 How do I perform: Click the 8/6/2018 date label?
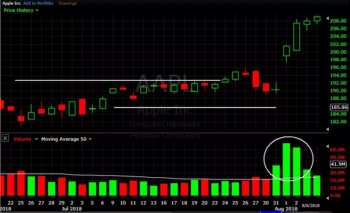coord(310,205)
